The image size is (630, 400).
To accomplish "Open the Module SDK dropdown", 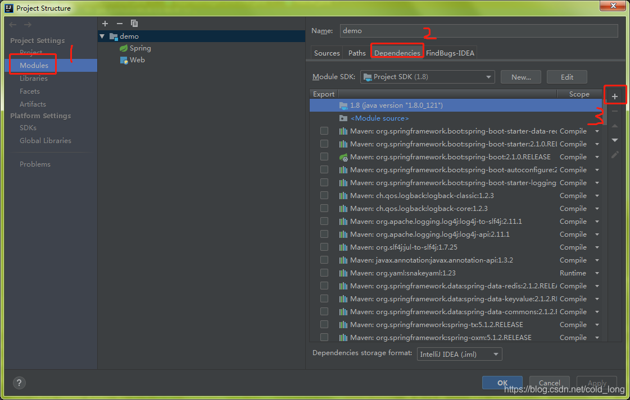I will (x=428, y=77).
